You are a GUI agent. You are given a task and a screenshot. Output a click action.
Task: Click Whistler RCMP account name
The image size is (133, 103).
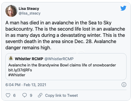pyautogui.click(x=29, y=59)
